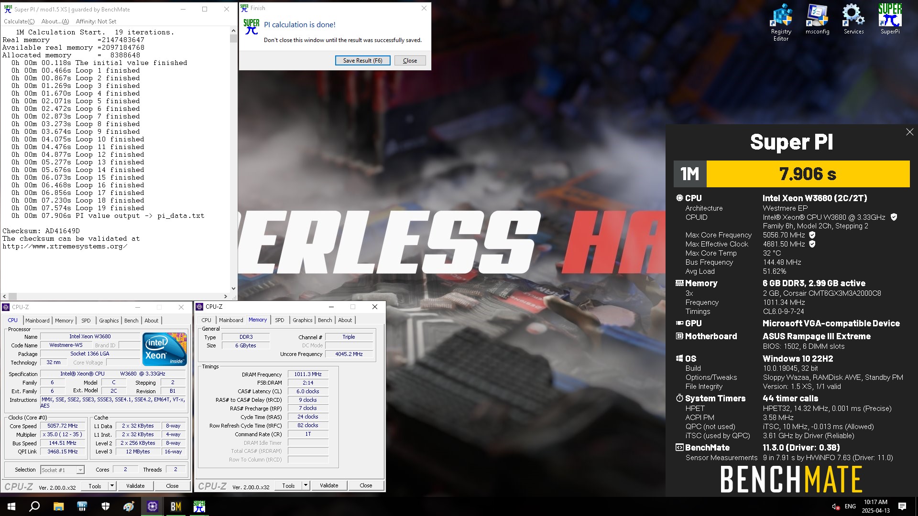Open SPD tab in right CPU-Z window
918x516 pixels.
coord(280,320)
